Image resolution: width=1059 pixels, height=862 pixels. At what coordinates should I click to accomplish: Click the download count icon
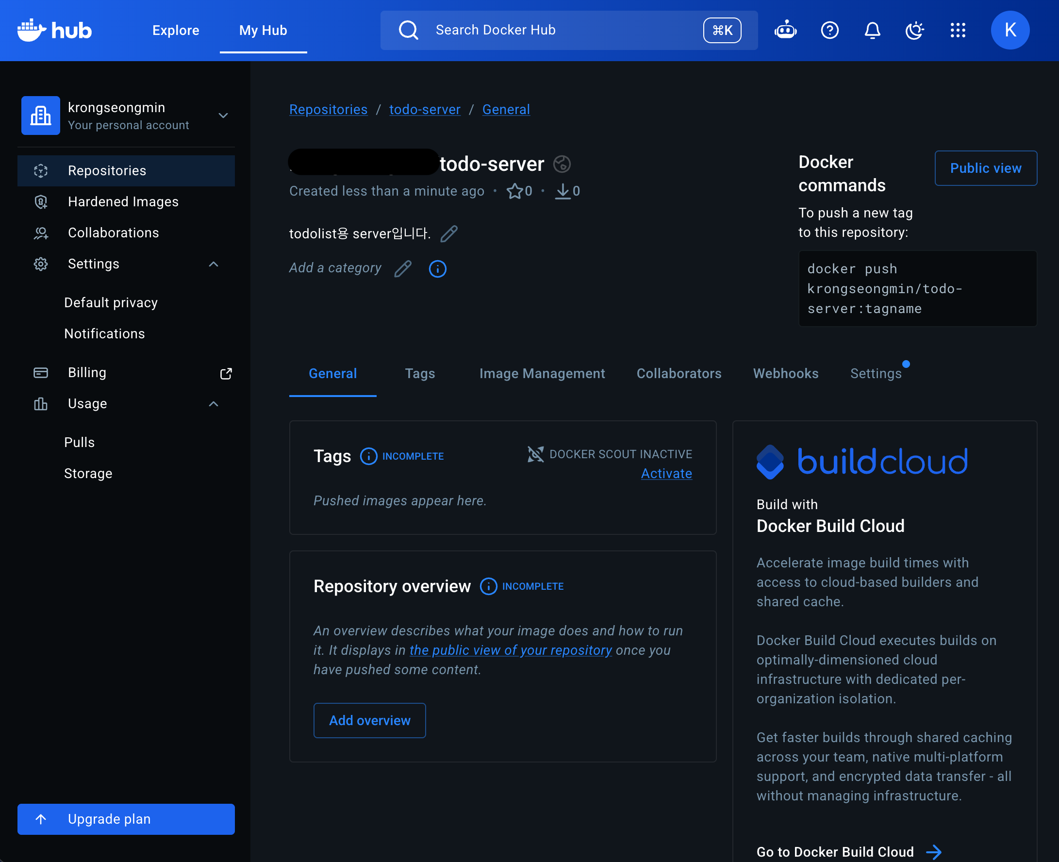click(563, 191)
